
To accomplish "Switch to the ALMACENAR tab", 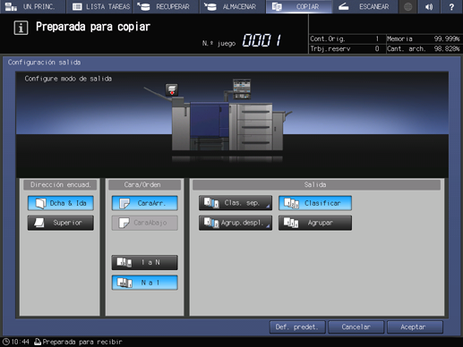I will [232, 6].
